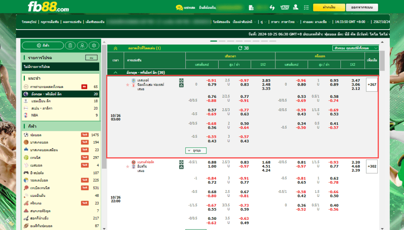
Task: Select อเมริกันฟุตบอล in sports list
Action: tap(61, 226)
